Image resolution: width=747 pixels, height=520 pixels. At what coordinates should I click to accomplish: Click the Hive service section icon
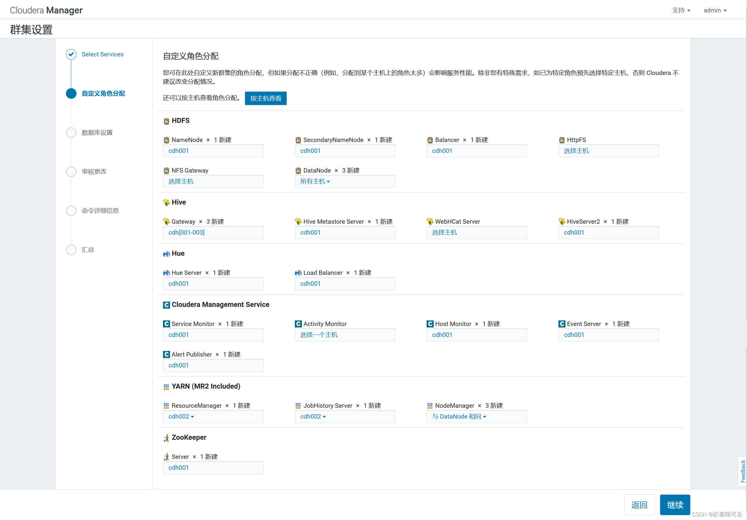[166, 203]
